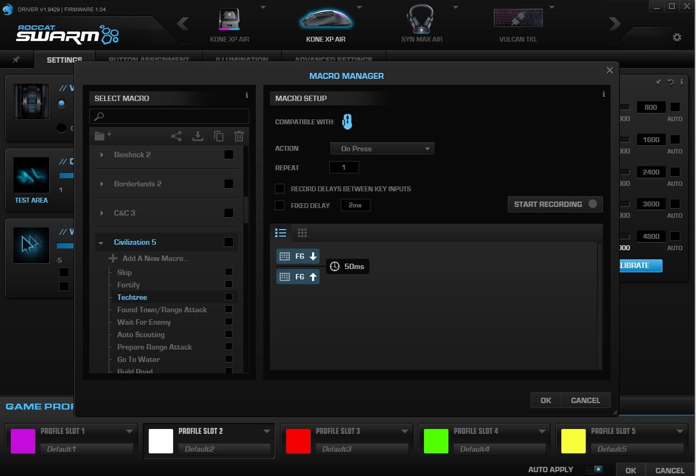The width and height of the screenshot is (696, 476).
Task: Click the new macro folder icon
Action: [x=103, y=136]
